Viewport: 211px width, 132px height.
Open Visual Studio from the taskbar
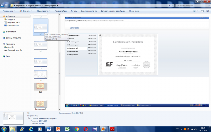[95, 129]
